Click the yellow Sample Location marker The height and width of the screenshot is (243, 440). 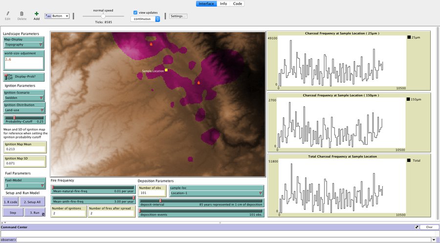166,70
